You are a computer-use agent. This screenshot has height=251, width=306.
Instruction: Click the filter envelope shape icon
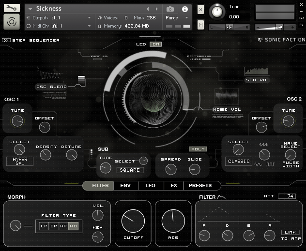point(221,197)
